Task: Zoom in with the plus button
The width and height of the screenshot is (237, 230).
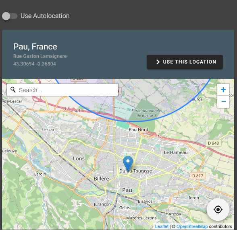Action: click(223, 90)
